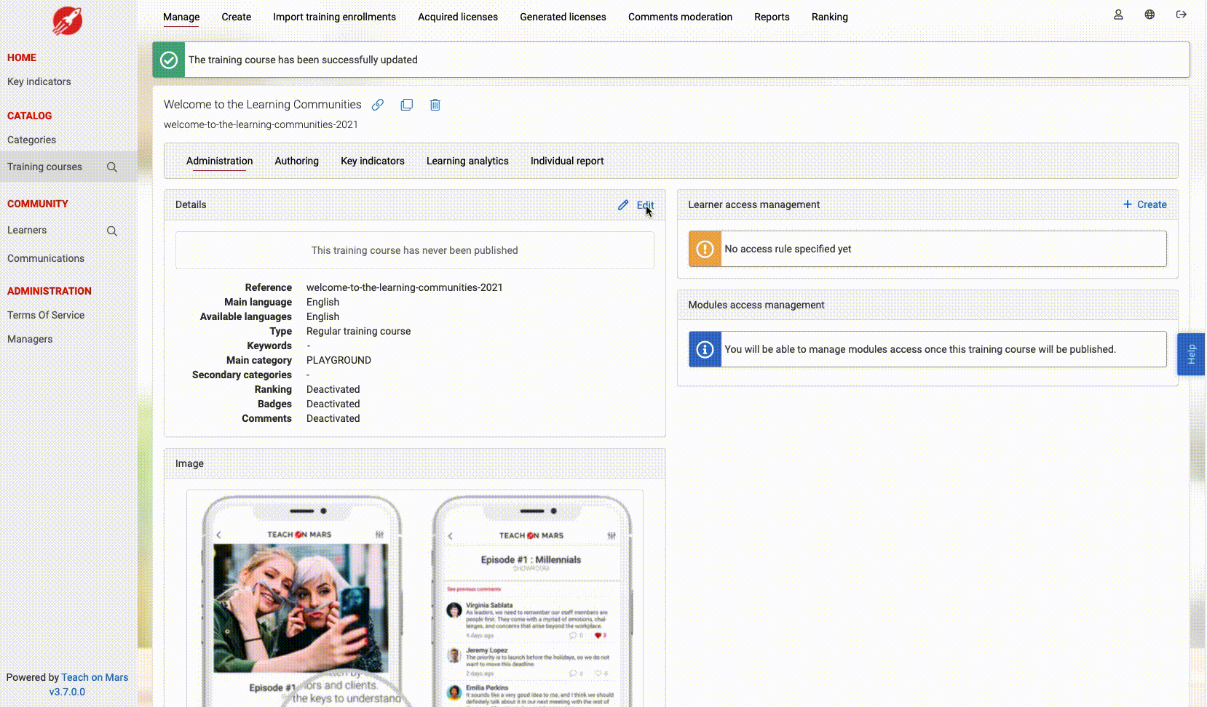The height and width of the screenshot is (707, 1207).
Task: Open the language globe icon
Action: point(1149,15)
